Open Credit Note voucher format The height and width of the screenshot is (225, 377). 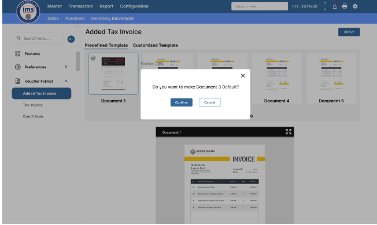[33, 117]
